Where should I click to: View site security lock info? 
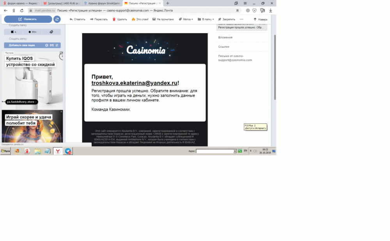(x=30, y=11)
